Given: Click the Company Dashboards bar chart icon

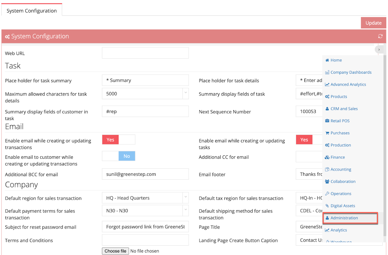Looking at the screenshot, I should pyautogui.click(x=327, y=72).
